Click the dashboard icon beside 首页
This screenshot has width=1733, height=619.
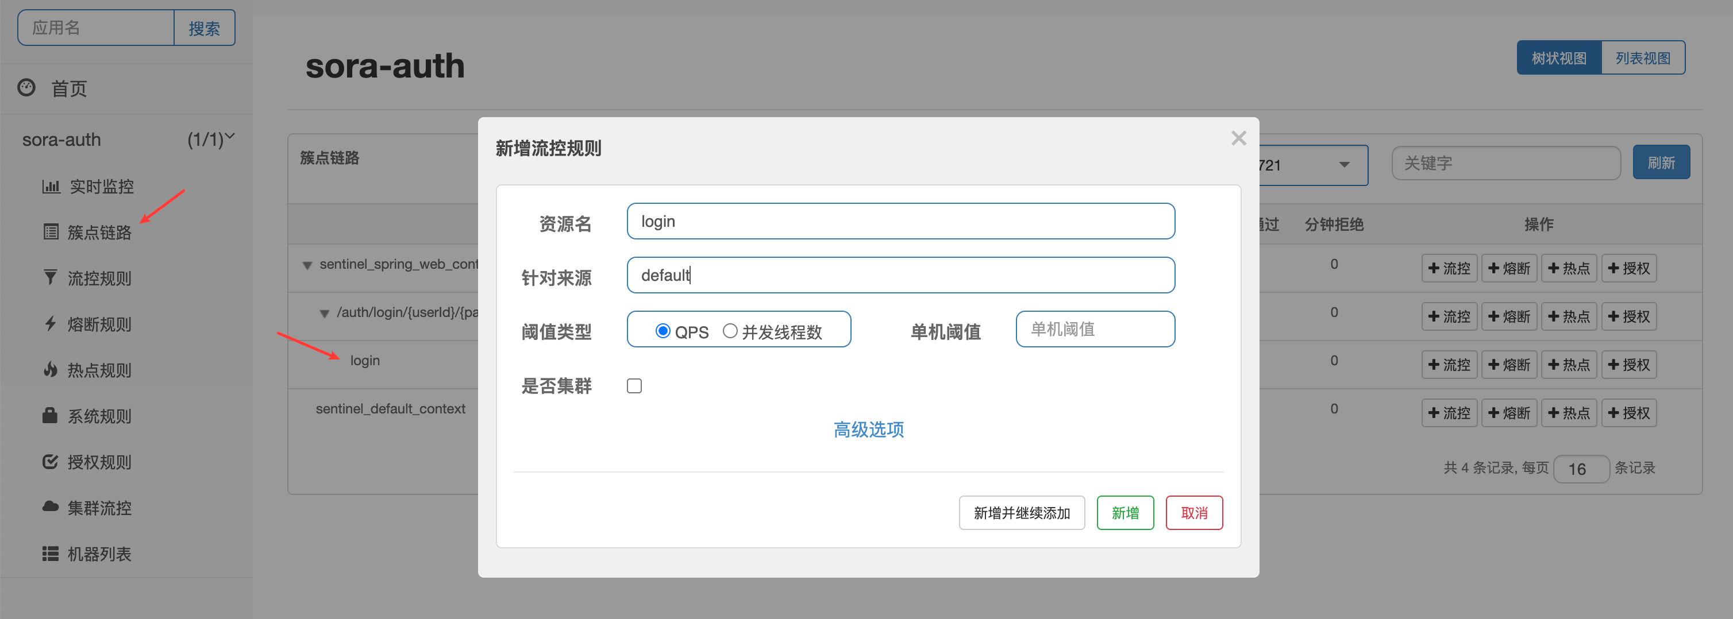[26, 87]
